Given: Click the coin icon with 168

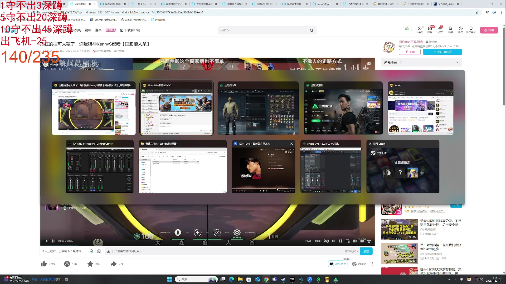Looking at the screenshot, I should 67,264.
